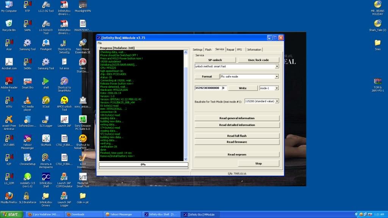Select the Odin + pit folder
Image resolution: width=388 pixels, height=218 pixels.
(x=83, y=198)
